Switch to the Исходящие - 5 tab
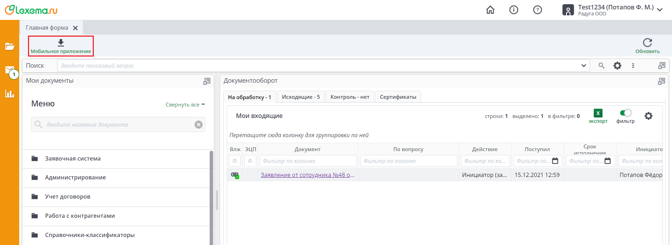Screen dimensions: 672x245 coord(301,97)
